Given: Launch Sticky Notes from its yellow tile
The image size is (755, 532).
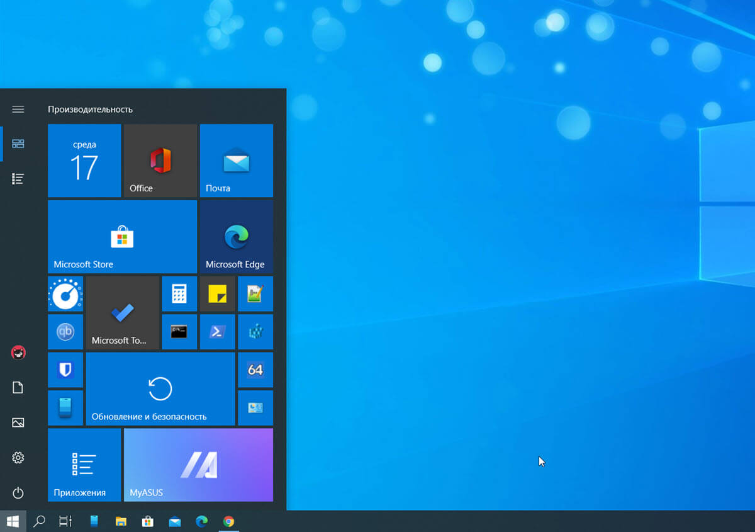Looking at the screenshot, I should (x=217, y=294).
